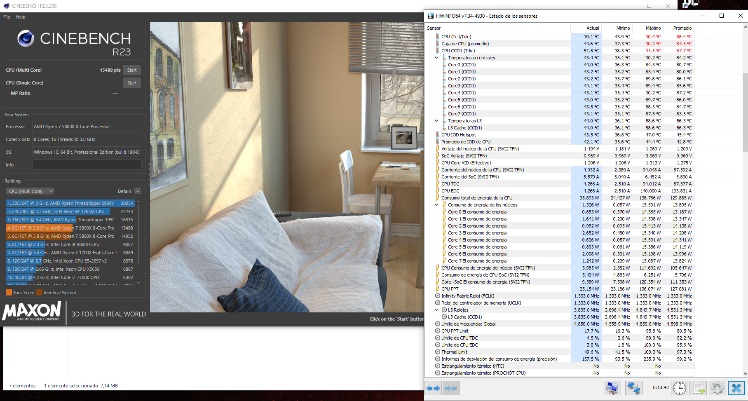Image resolution: width=748 pixels, height=401 pixels.
Task: Select ranking row Intel Core i7-7700K
Action: coord(70,277)
